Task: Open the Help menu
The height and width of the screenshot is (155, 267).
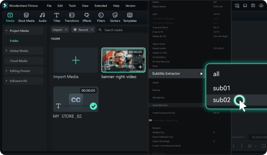Action: point(116,6)
